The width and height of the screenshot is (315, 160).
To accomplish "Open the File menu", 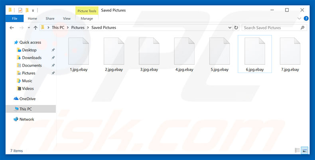I will pos(14,18).
